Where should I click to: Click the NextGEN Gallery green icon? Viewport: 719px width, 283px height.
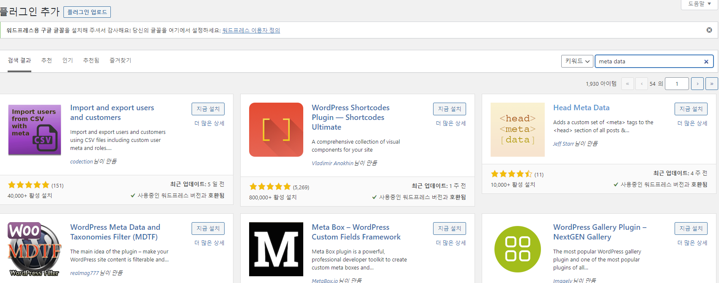point(518,249)
